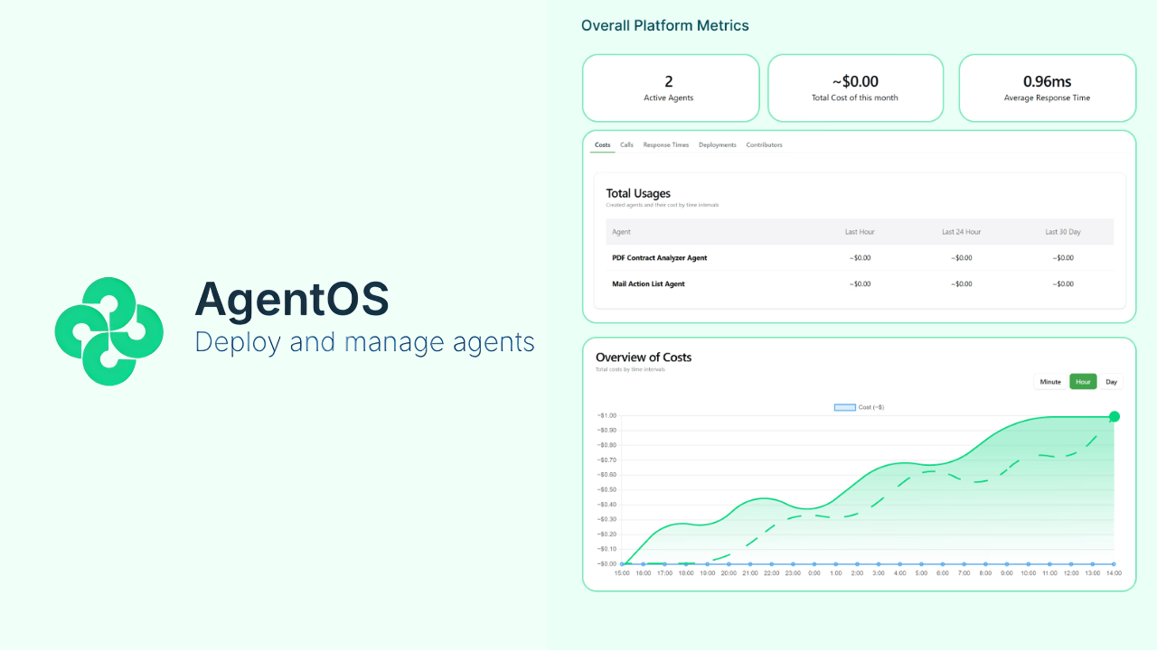Image resolution: width=1157 pixels, height=650 pixels.
Task: Change chart view to Day
Action: (x=1111, y=381)
